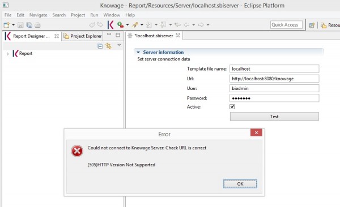Click the External Tools launch icon
The image size is (340, 207).
tap(135, 25)
